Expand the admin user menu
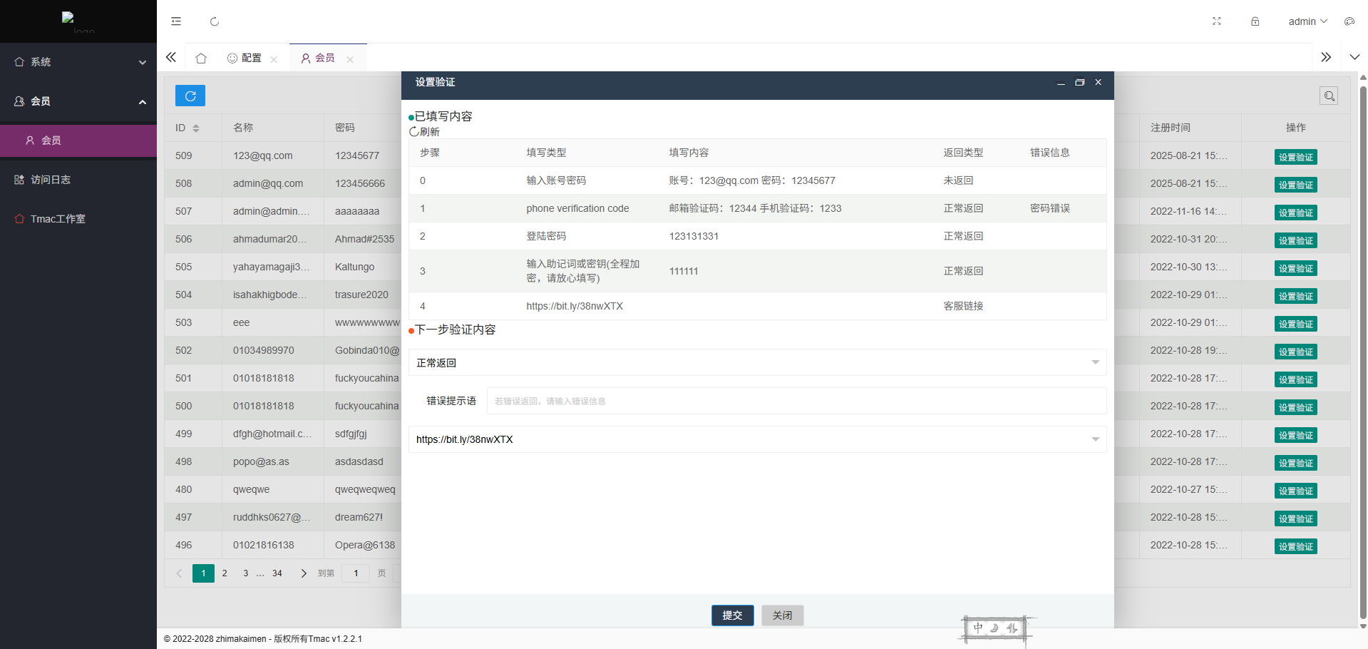The image size is (1368, 649). [x=1307, y=21]
